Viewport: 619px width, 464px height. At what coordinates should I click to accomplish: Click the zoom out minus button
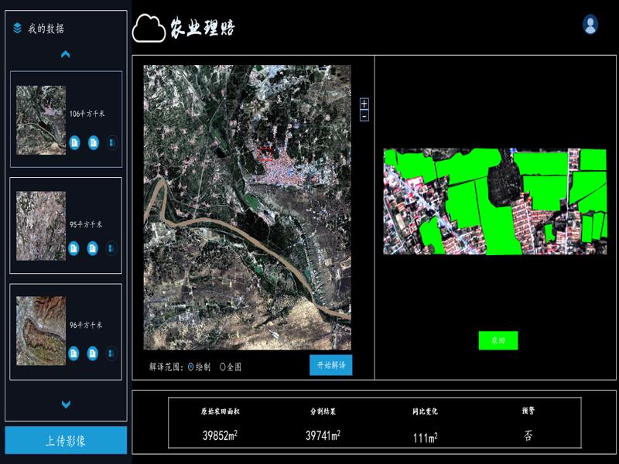(x=364, y=116)
